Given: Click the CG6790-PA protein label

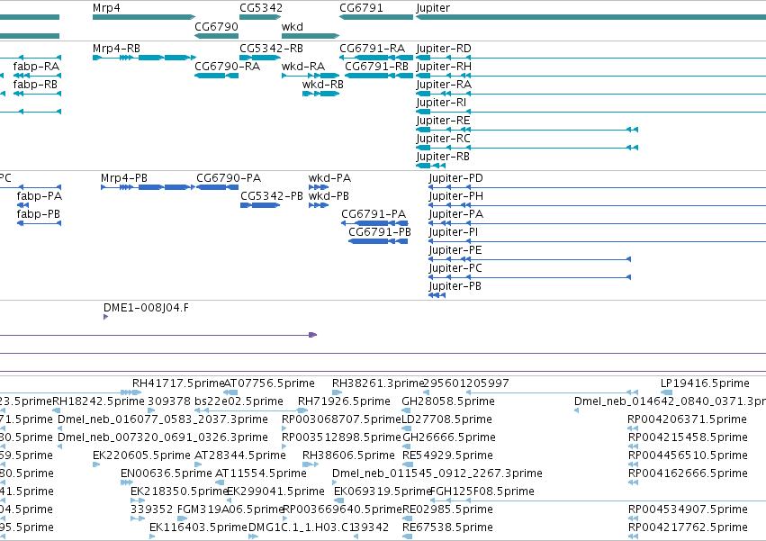Looking at the screenshot, I should point(229,178).
